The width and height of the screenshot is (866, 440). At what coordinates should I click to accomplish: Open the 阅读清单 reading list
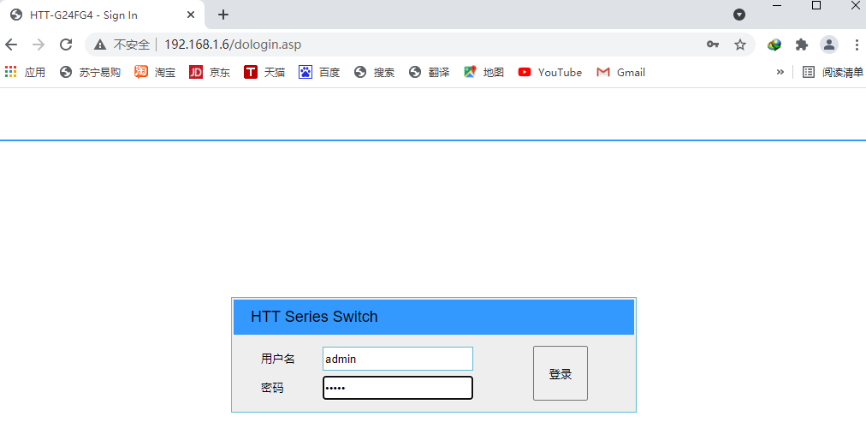pos(833,73)
